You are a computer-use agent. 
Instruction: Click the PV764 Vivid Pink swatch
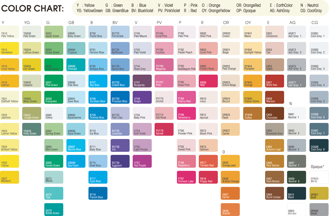point(164,32)
